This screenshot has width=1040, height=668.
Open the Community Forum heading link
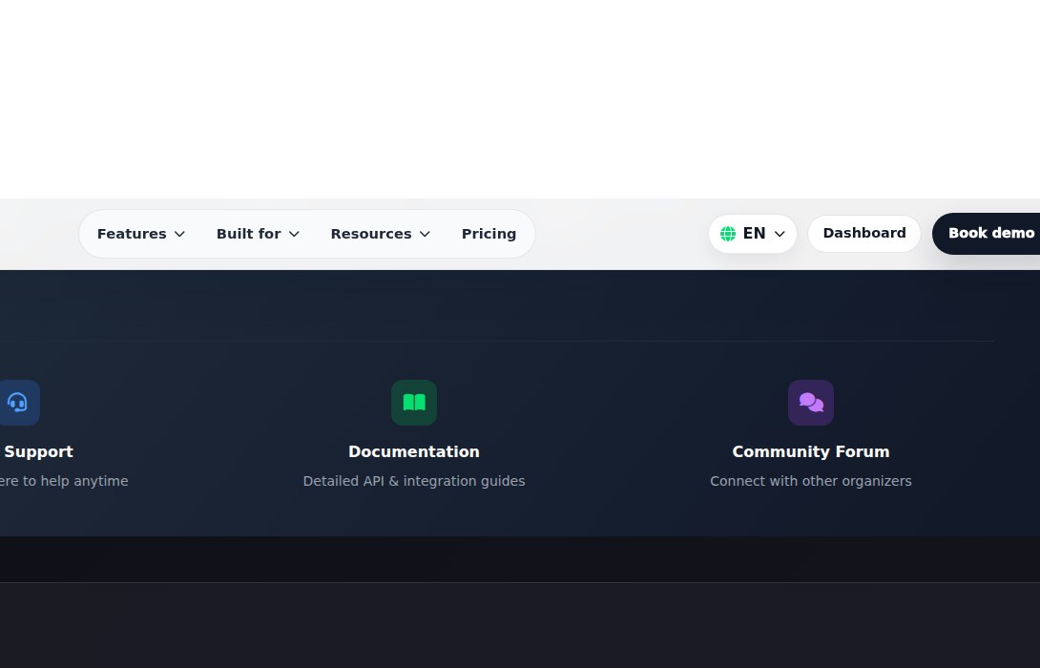(x=810, y=451)
